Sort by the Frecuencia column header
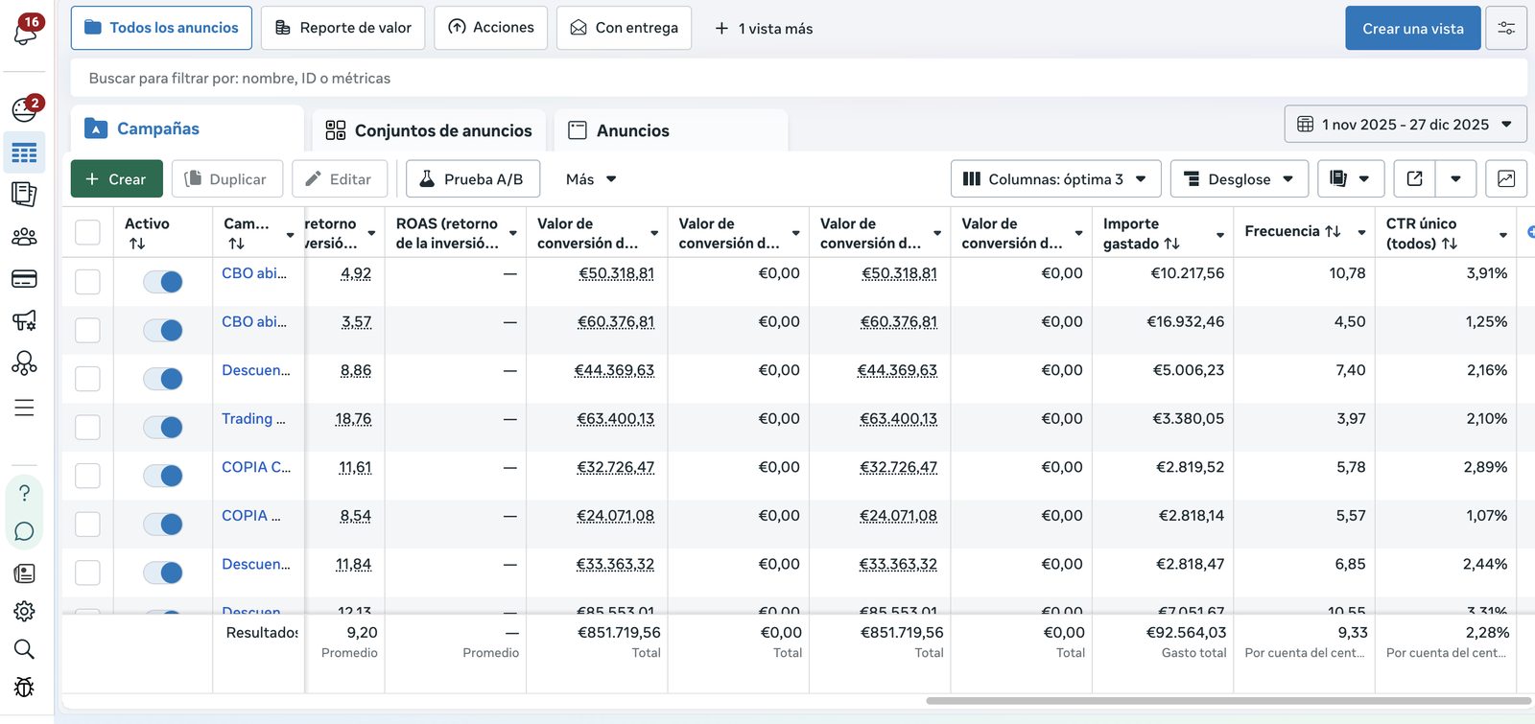The width and height of the screenshot is (1535, 724). click(1292, 231)
